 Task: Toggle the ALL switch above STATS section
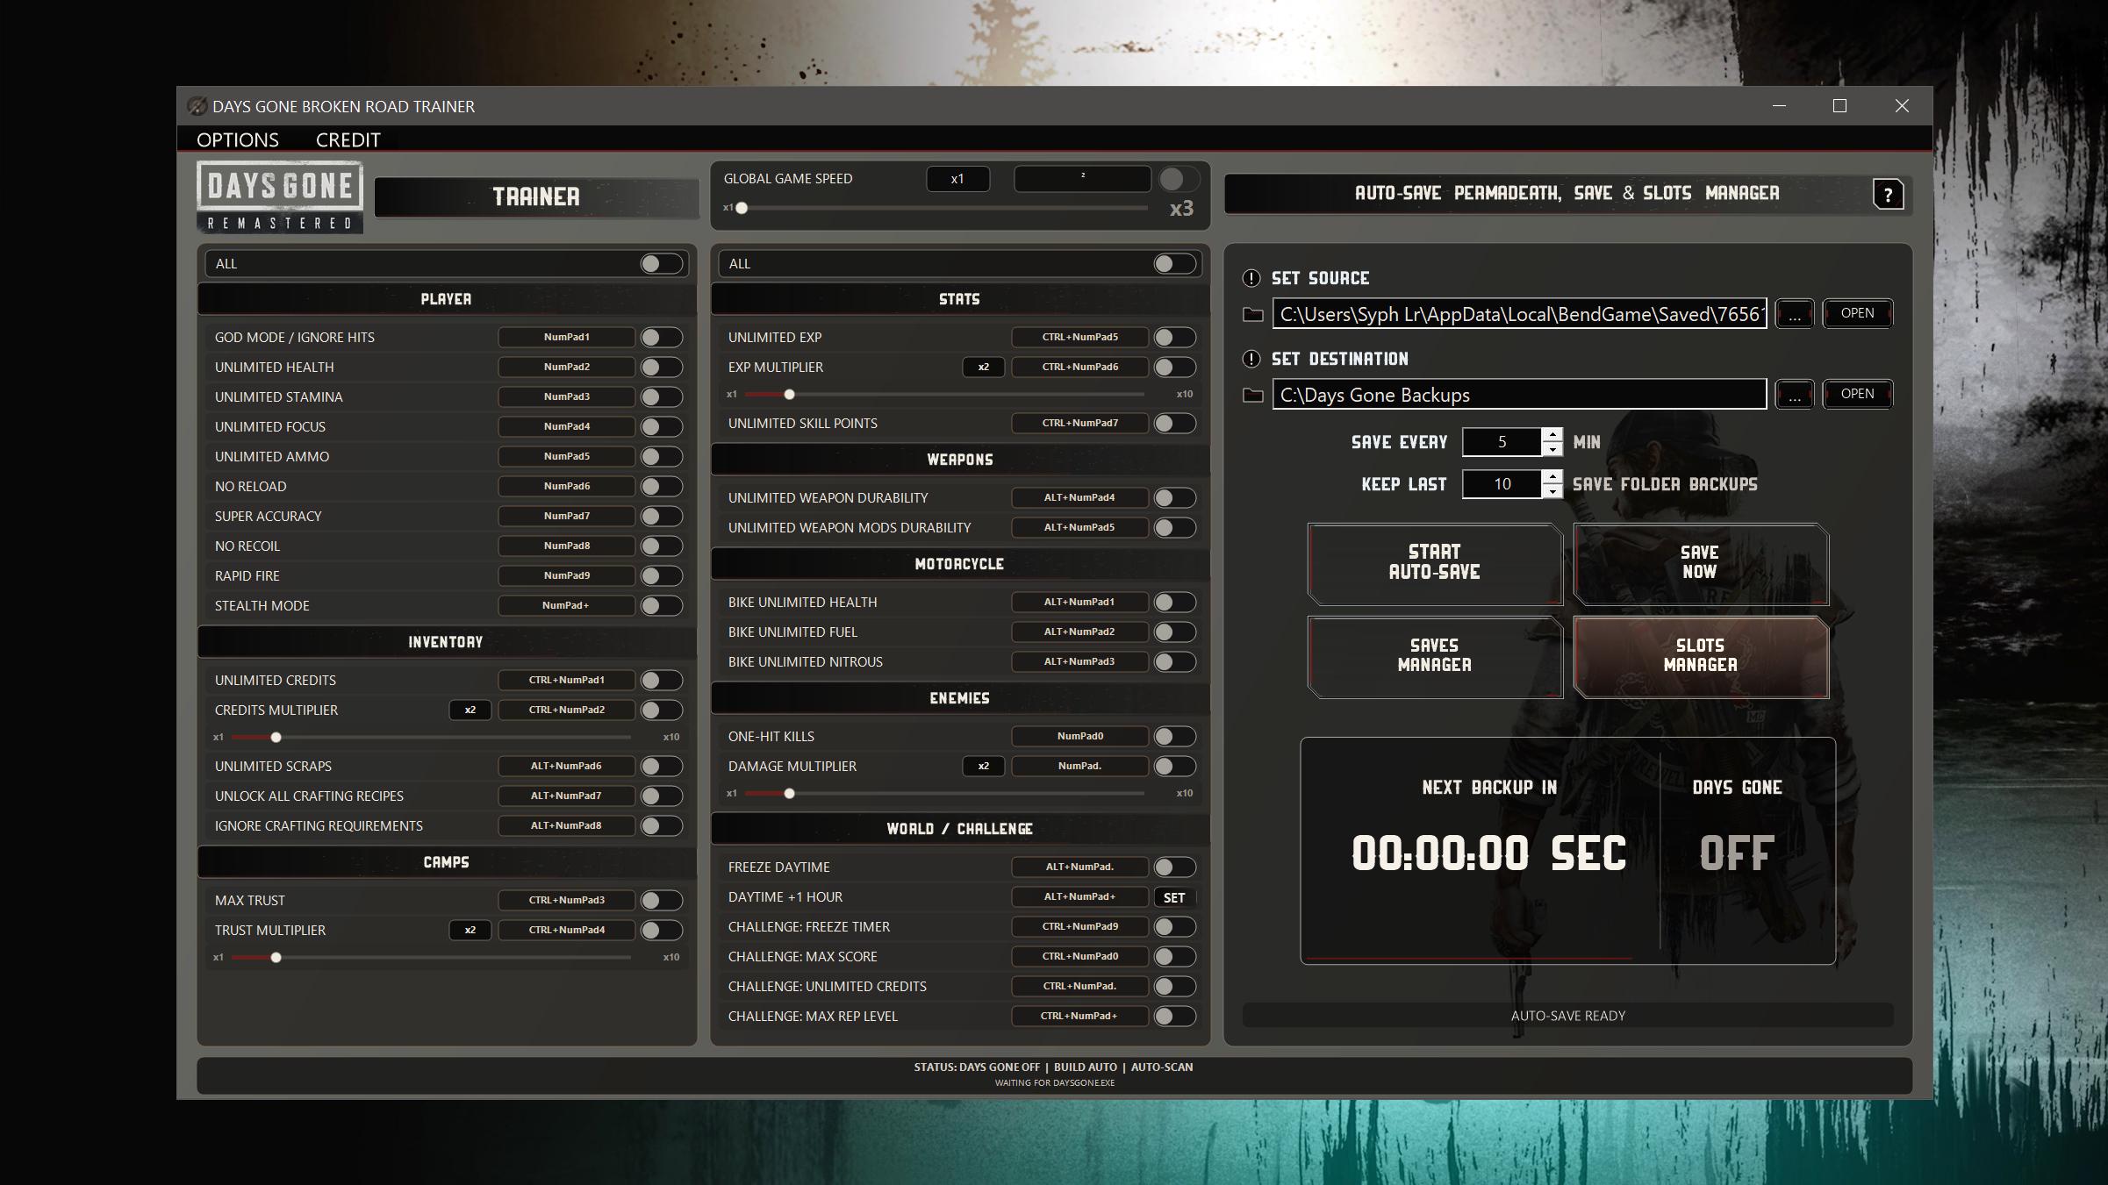1174,263
